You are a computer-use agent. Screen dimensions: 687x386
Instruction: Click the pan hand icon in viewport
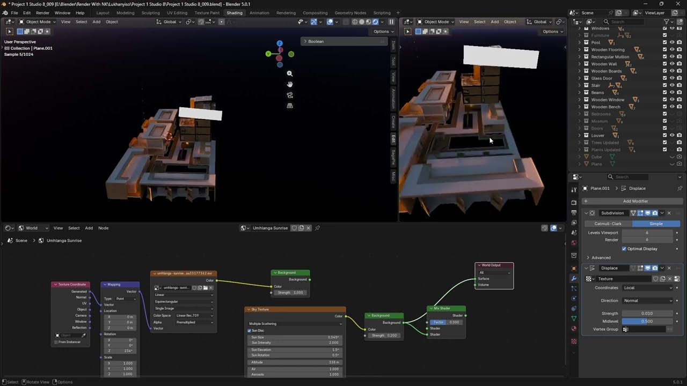click(290, 84)
